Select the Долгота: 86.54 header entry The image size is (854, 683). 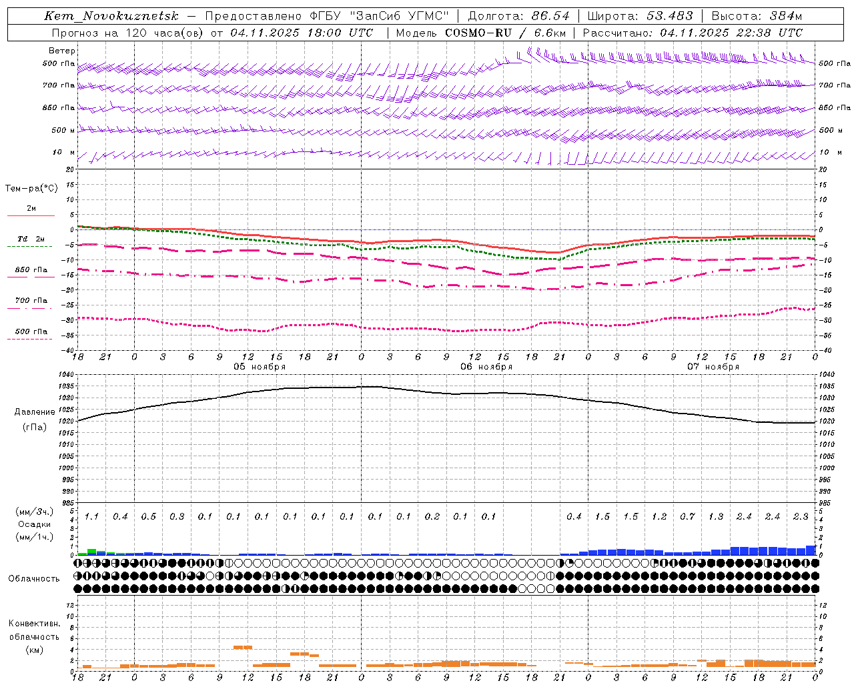tap(518, 16)
